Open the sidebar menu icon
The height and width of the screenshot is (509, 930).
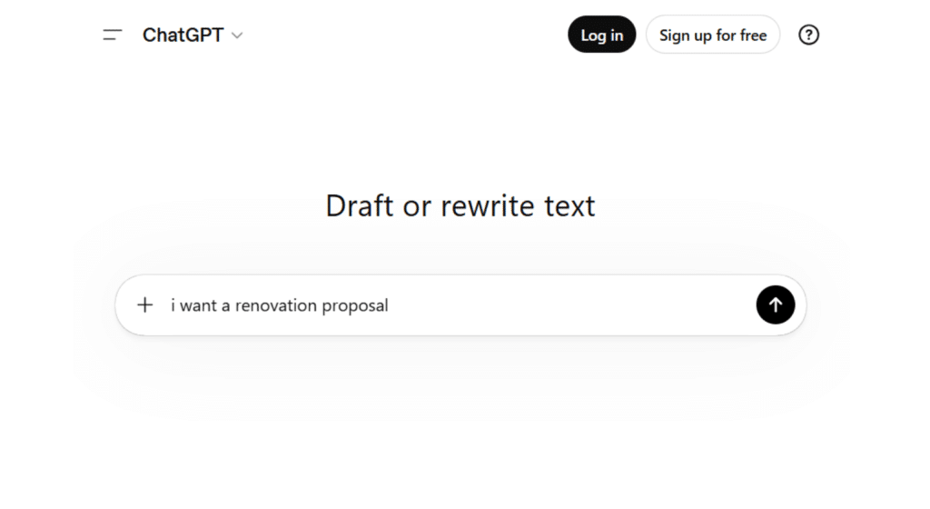point(112,35)
